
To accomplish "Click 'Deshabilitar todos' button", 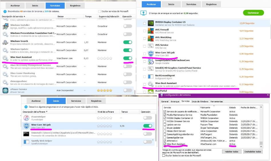I will click(253, 152).
